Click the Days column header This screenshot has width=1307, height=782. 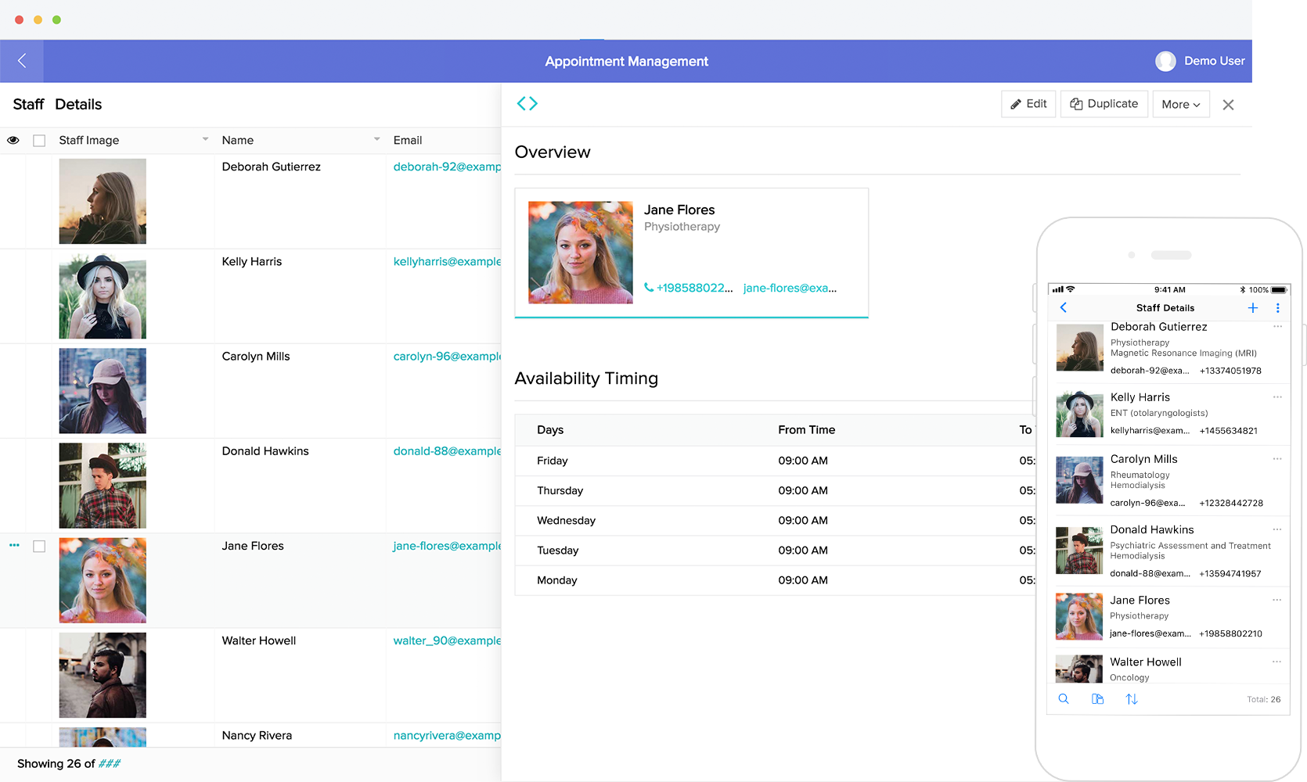pyautogui.click(x=550, y=430)
